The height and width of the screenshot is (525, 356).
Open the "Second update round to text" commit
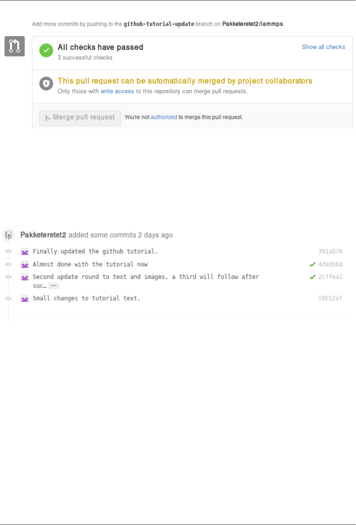click(146, 277)
